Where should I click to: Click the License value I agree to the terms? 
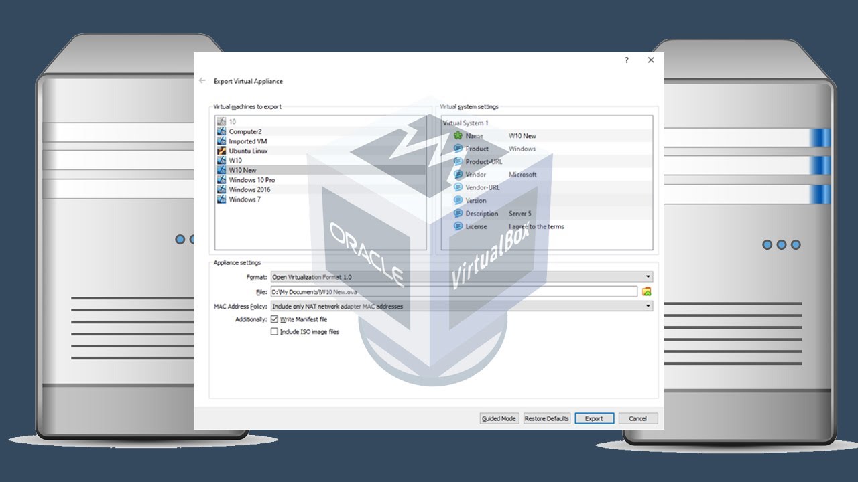(536, 226)
